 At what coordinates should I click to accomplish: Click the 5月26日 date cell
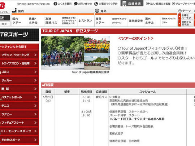point(48,99)
